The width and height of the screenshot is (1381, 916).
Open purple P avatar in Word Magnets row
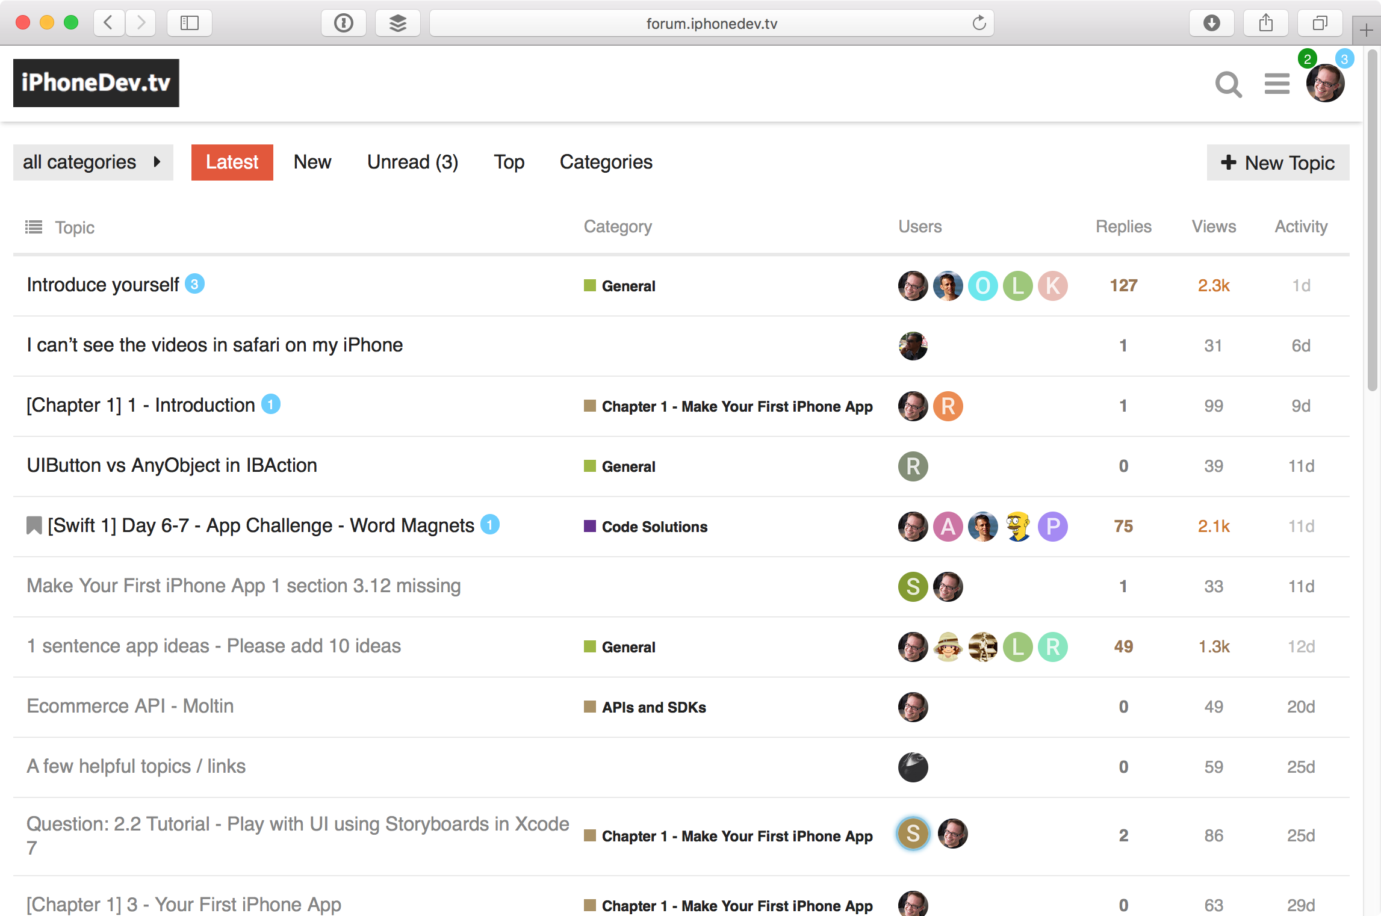[1053, 527]
